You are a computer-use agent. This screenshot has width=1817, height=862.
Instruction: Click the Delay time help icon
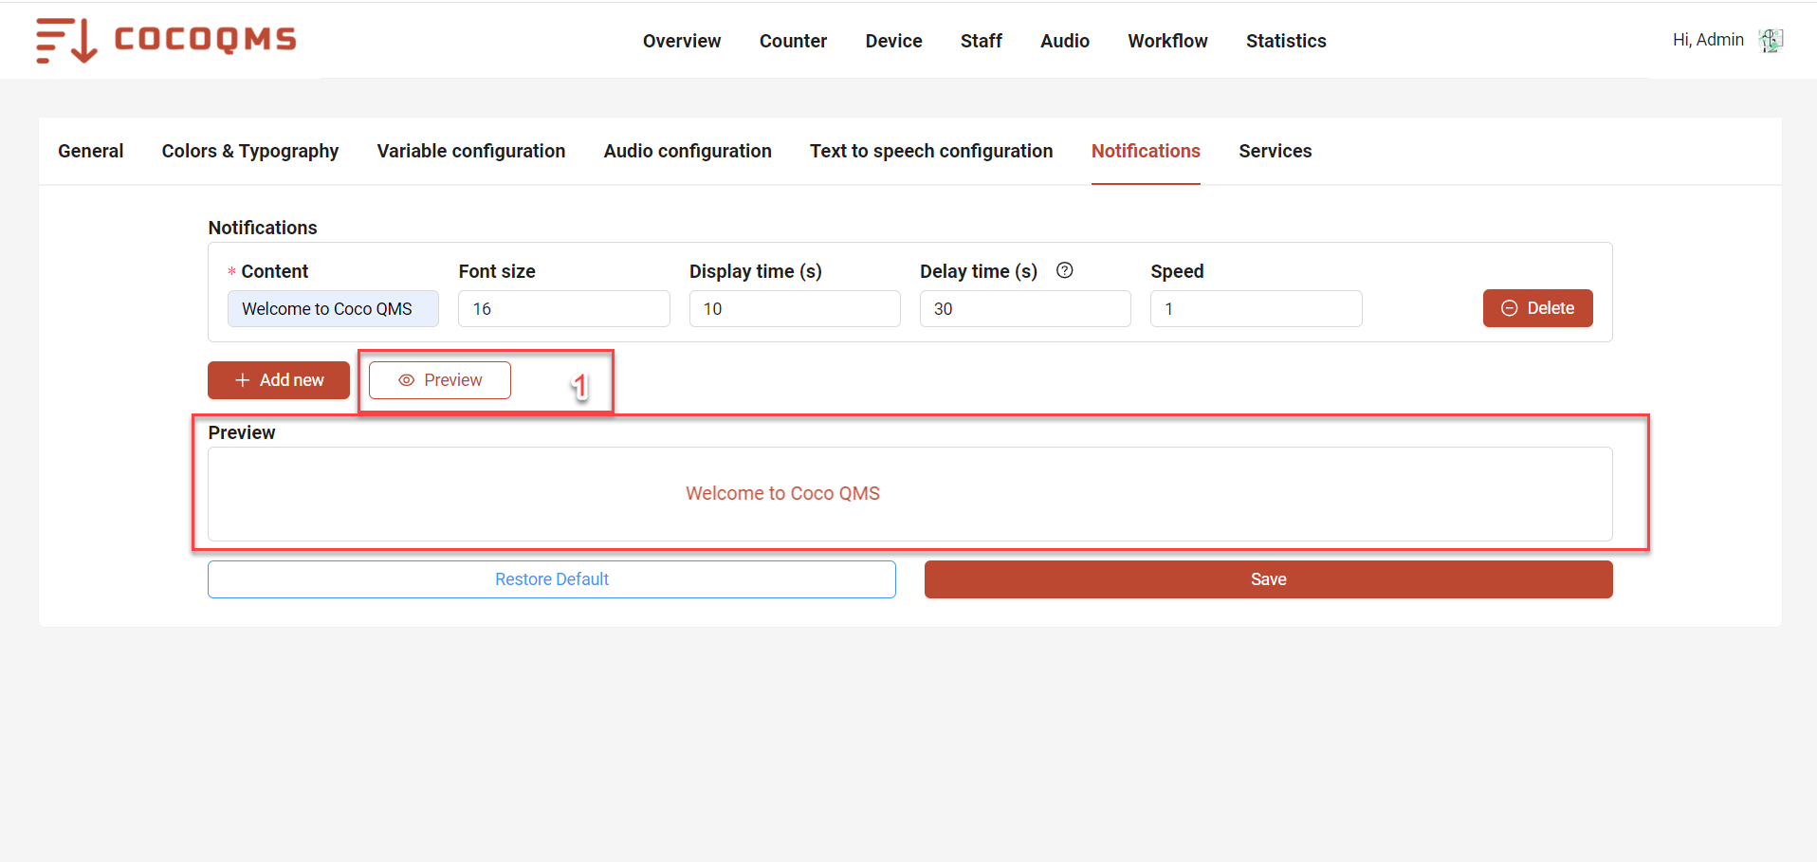1065,270
